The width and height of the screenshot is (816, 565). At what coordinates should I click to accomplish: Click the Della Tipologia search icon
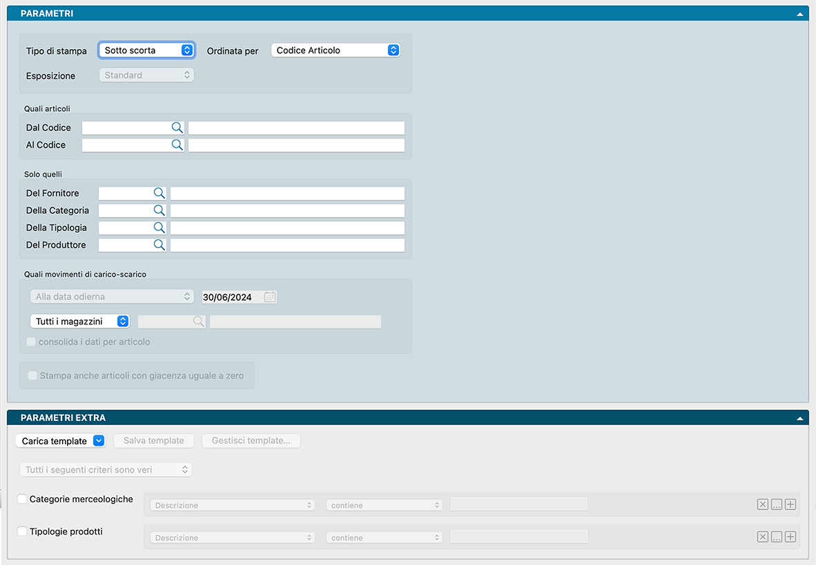(x=159, y=228)
